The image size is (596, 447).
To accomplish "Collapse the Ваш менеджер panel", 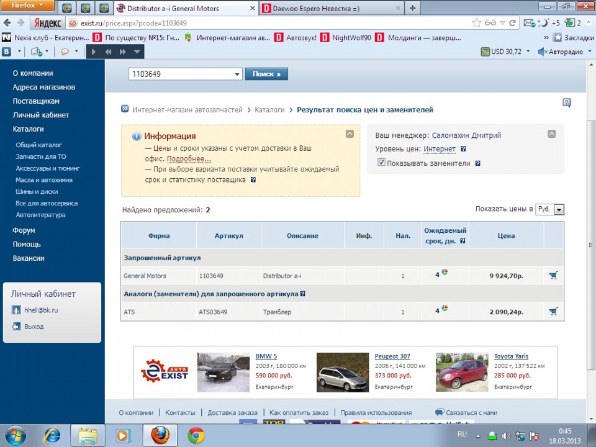I will pos(551,134).
